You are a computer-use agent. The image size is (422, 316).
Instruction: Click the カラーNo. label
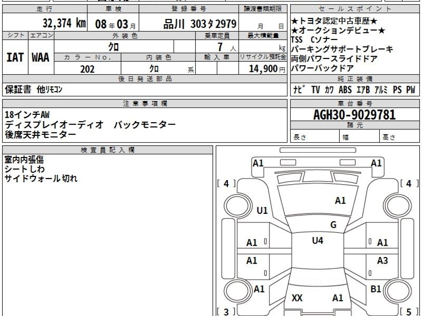87,58
